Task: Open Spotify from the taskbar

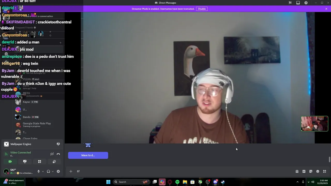Action: click(177, 182)
